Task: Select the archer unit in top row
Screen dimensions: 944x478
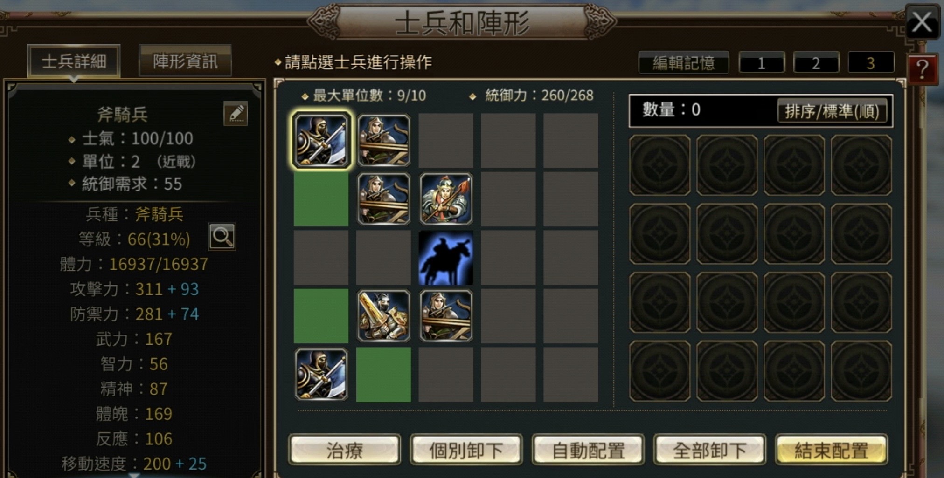Action: pyautogui.click(x=383, y=140)
